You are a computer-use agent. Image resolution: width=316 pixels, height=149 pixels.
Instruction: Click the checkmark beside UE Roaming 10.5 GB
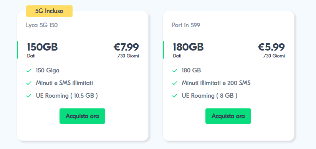pyautogui.click(x=29, y=96)
